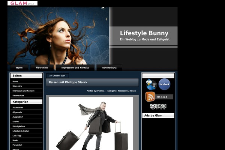The image size is (225, 150).
Task: Click Datenschutz in the Seiten sidebar list
Action: [18, 96]
